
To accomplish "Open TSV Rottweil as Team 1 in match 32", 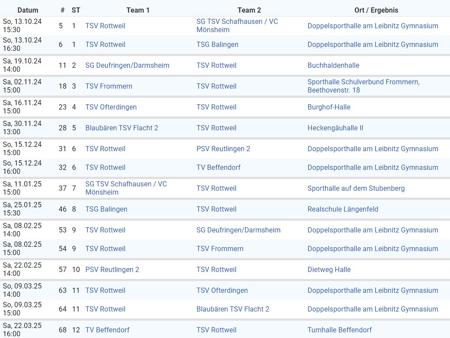I will click(x=105, y=168).
